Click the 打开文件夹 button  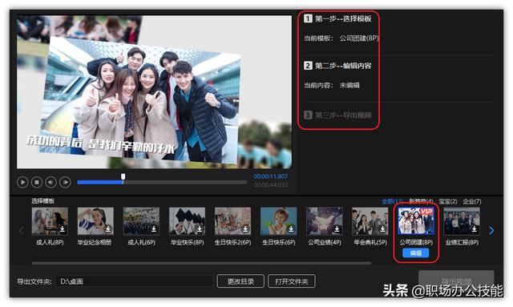pos(292,281)
